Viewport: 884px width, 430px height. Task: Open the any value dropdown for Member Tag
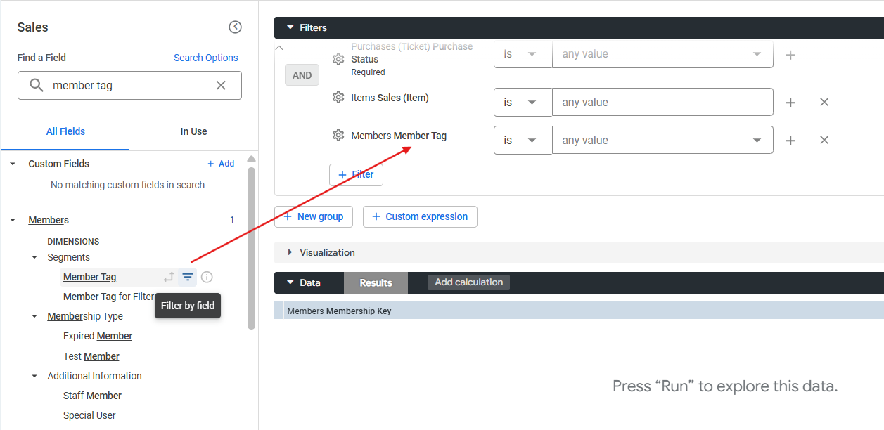tap(662, 140)
